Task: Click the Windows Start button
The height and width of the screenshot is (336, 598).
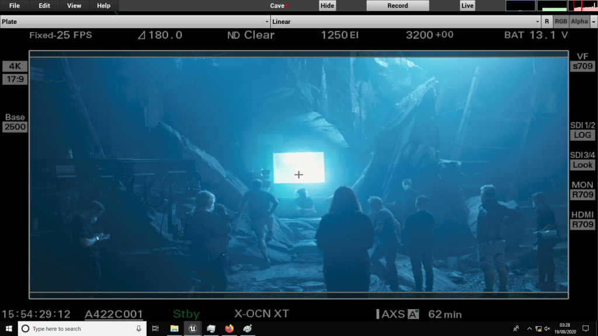Action: tap(8, 329)
